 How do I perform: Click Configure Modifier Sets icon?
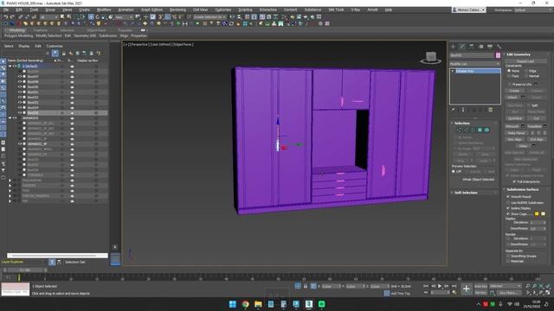491,110
